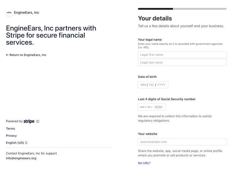Screen dimensions: 231x169
Task: Click the DD day field
Action: 151,85
